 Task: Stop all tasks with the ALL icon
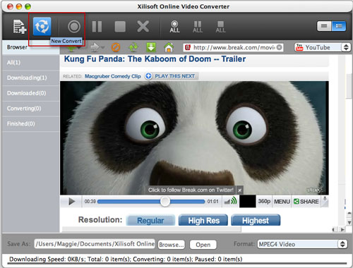click(x=220, y=27)
